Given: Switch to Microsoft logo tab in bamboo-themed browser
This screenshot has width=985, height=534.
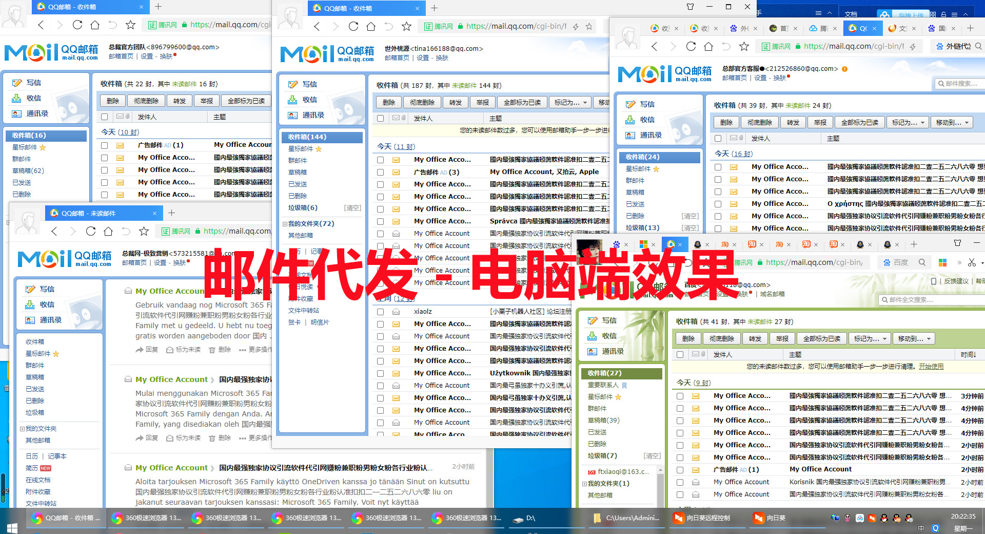Looking at the screenshot, I should [x=647, y=244].
